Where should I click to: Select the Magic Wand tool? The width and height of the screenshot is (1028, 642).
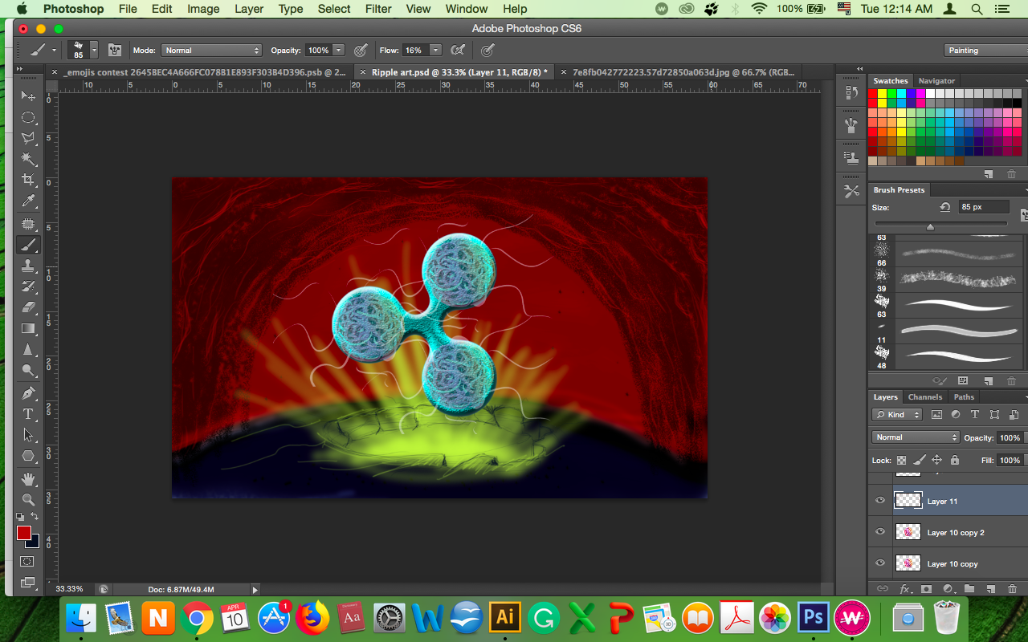tap(28, 158)
